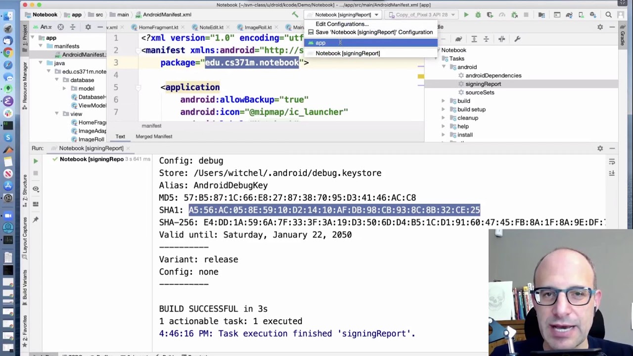Click the Build Variants side panel button
The image size is (633, 356).
point(25,287)
